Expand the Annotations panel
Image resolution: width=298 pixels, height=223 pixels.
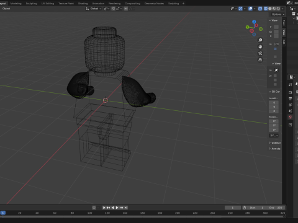click(x=274, y=149)
